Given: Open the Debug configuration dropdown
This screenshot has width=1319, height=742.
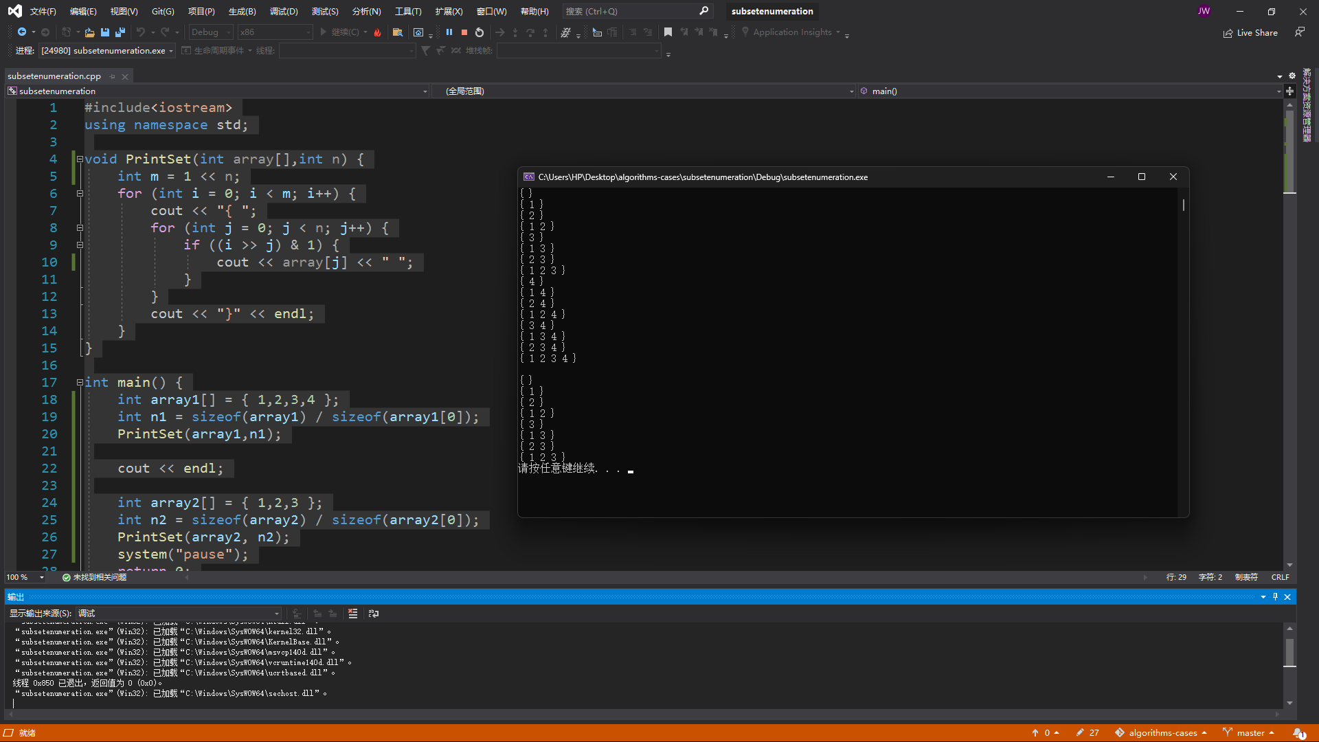Looking at the screenshot, I should 210,32.
